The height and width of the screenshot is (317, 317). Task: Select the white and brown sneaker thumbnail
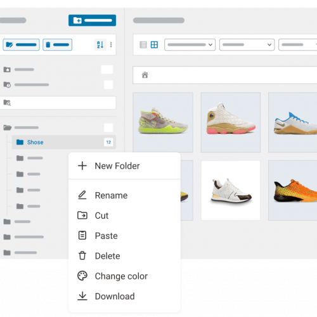pos(231,190)
